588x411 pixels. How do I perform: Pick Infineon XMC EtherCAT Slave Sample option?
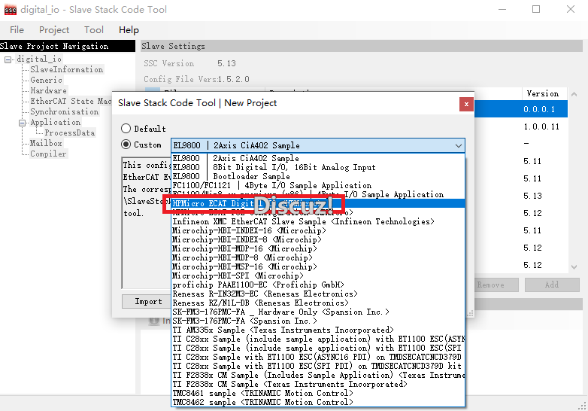[x=302, y=221]
